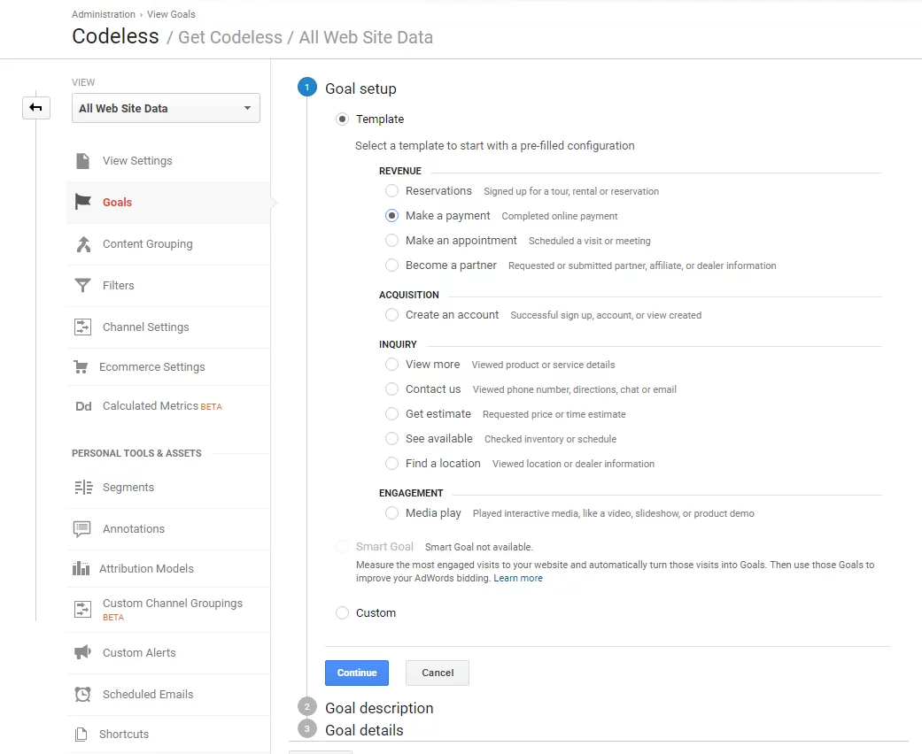Open Ecommerce Settings via shopping cart icon
The image size is (922, 754).
(82, 366)
